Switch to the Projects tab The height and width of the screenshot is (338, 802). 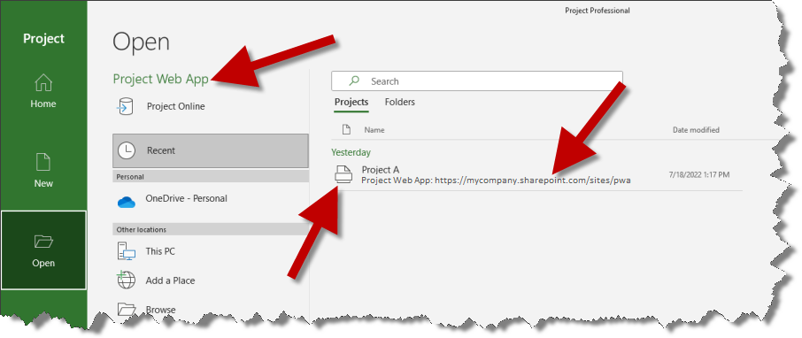pyautogui.click(x=351, y=102)
